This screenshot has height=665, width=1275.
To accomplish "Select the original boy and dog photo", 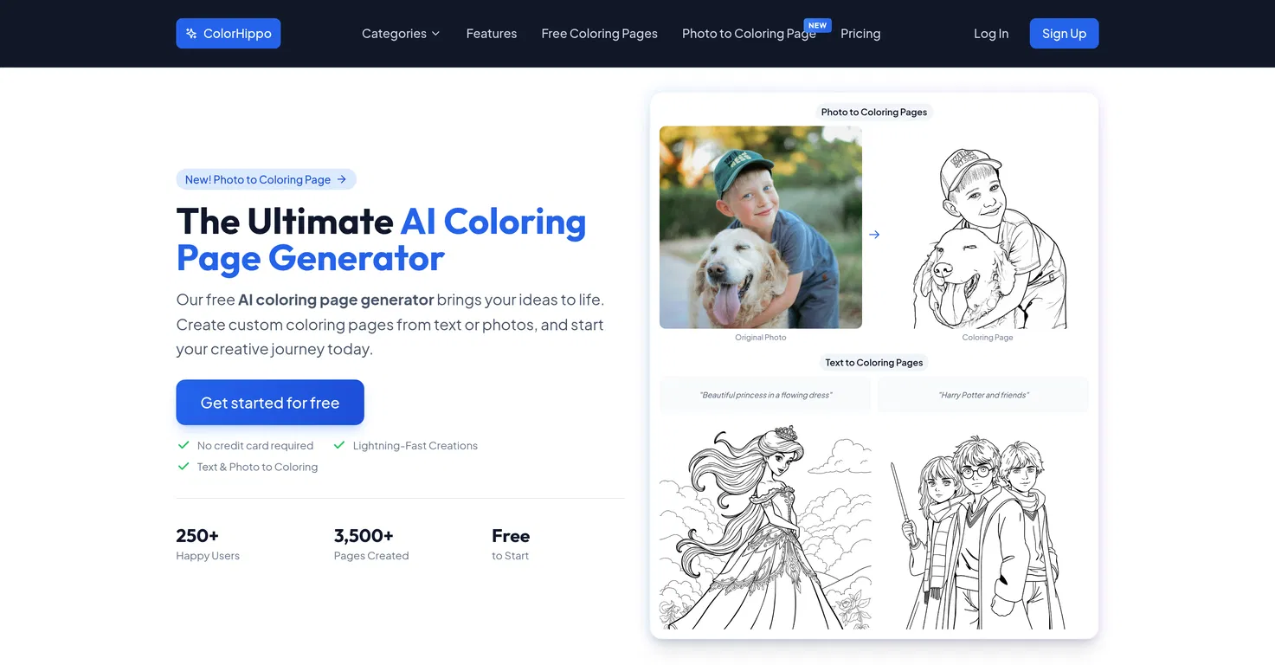I will (x=761, y=228).
